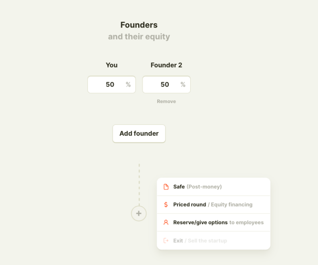Click the percent sign in Founder 2's field
Screen dimensions: 318x265
pyautogui.click(x=183, y=84)
